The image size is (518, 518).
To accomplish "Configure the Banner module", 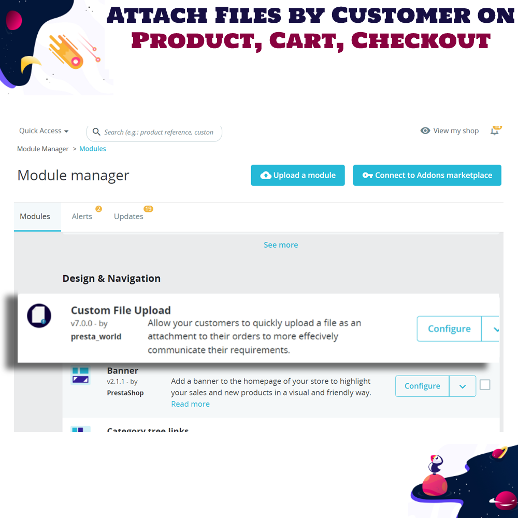I will pos(422,386).
